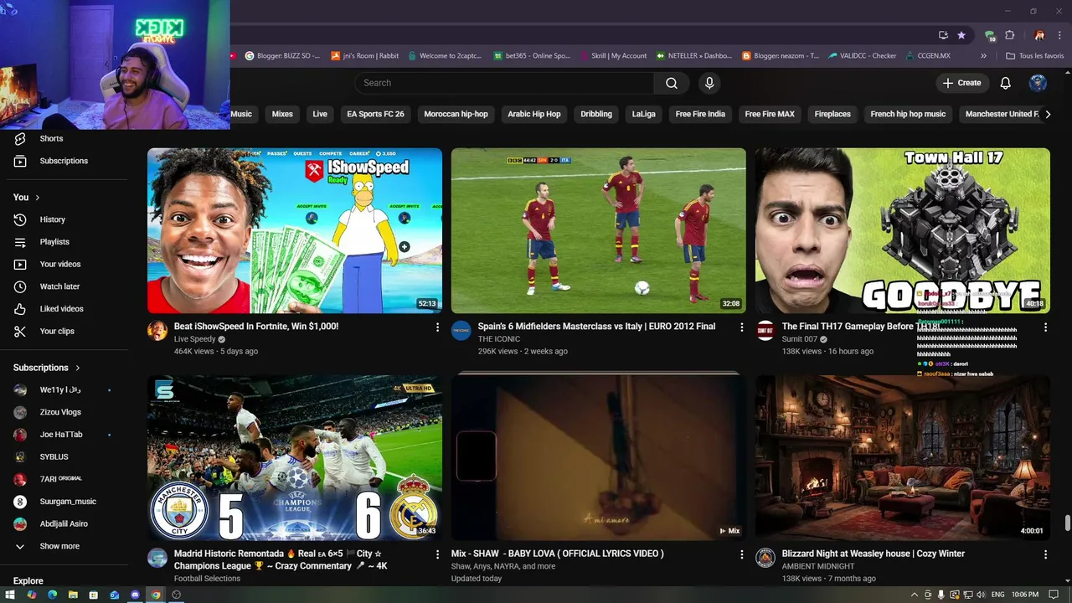Select the French hip hop music chip
This screenshot has width=1072, height=603.
tap(908, 114)
